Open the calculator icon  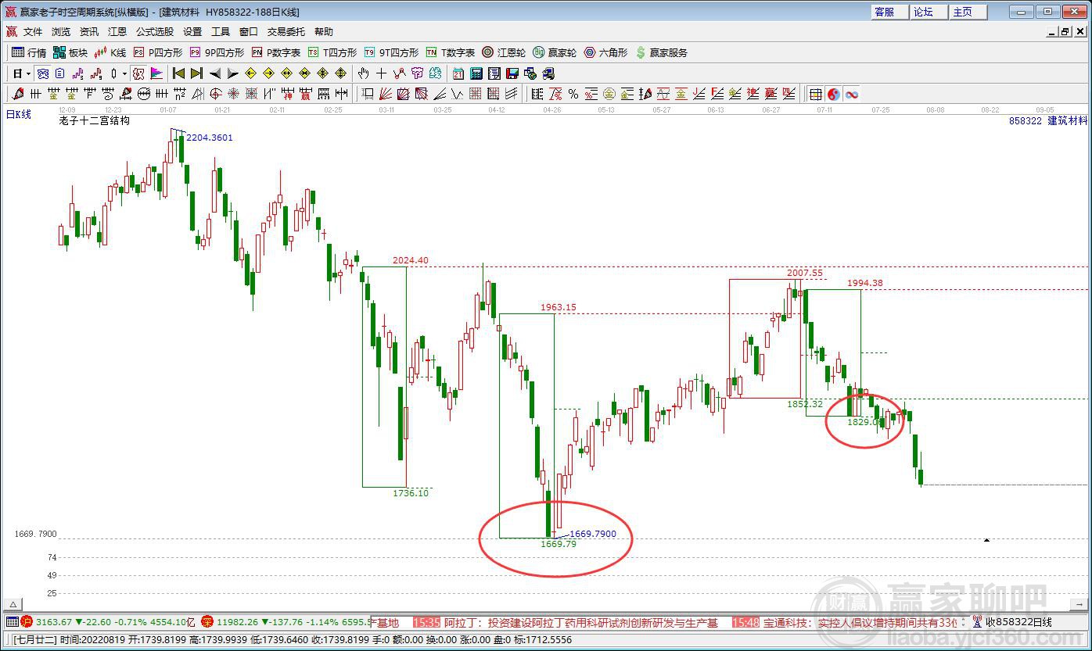(x=476, y=73)
